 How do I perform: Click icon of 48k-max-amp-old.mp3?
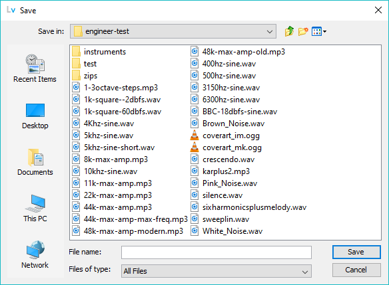pos(195,52)
